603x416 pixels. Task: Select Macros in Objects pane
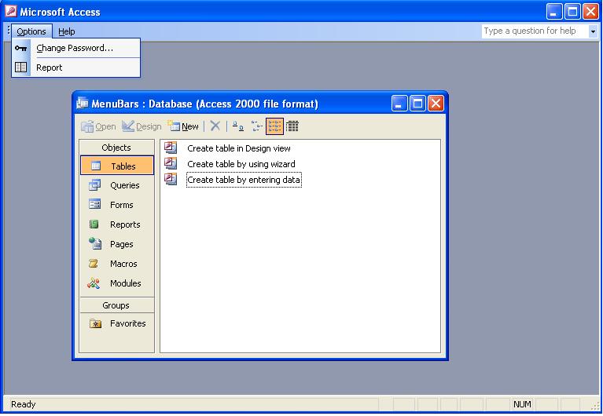tap(117, 264)
